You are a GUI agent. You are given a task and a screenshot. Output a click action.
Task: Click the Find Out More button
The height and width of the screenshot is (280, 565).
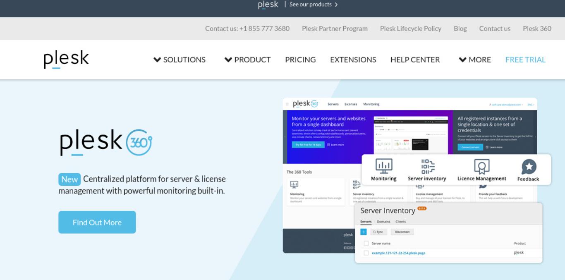coord(97,222)
